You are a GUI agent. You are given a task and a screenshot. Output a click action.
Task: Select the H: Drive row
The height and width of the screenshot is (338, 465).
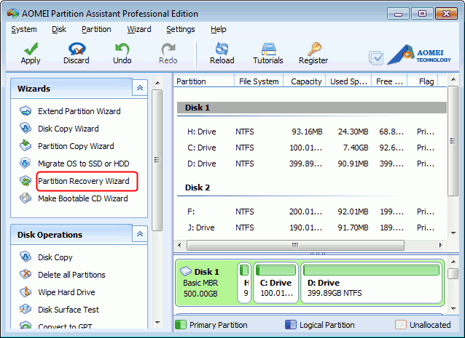[x=310, y=132]
